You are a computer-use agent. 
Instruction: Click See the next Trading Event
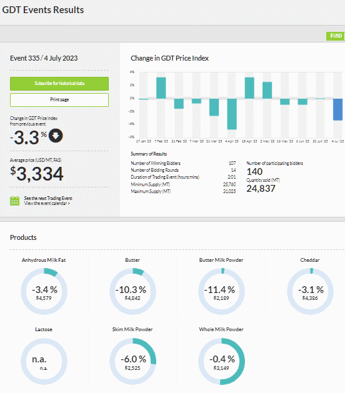click(48, 198)
